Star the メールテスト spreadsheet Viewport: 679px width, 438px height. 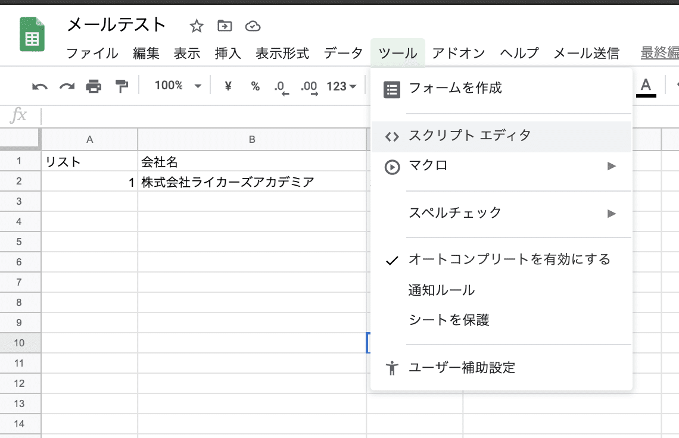(x=195, y=26)
